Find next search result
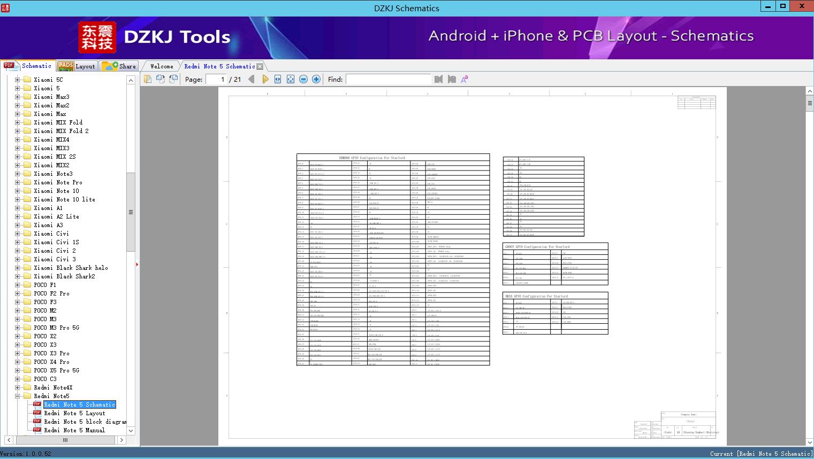The image size is (814, 459). (x=452, y=79)
